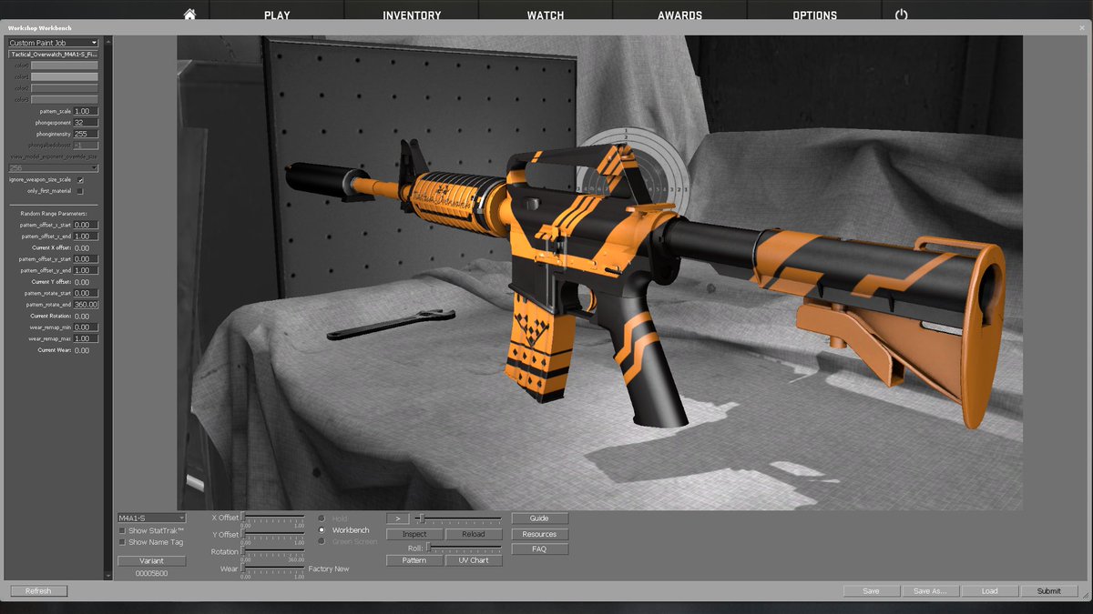Click the Y Offset slider
Viewport: 1093px width, 614px height.
tap(272, 535)
